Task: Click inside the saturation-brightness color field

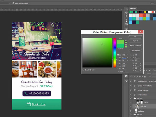Action: tap(97, 53)
